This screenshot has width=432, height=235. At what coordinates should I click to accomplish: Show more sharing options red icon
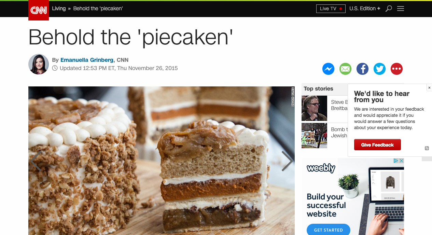396,69
